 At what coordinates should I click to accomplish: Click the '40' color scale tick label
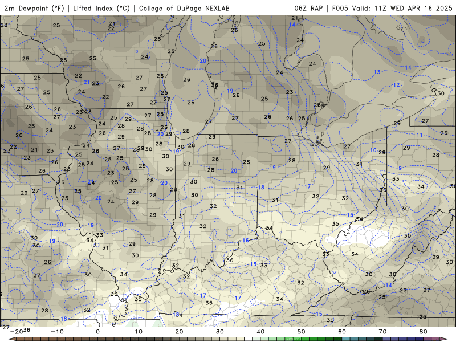[x=260, y=332]
